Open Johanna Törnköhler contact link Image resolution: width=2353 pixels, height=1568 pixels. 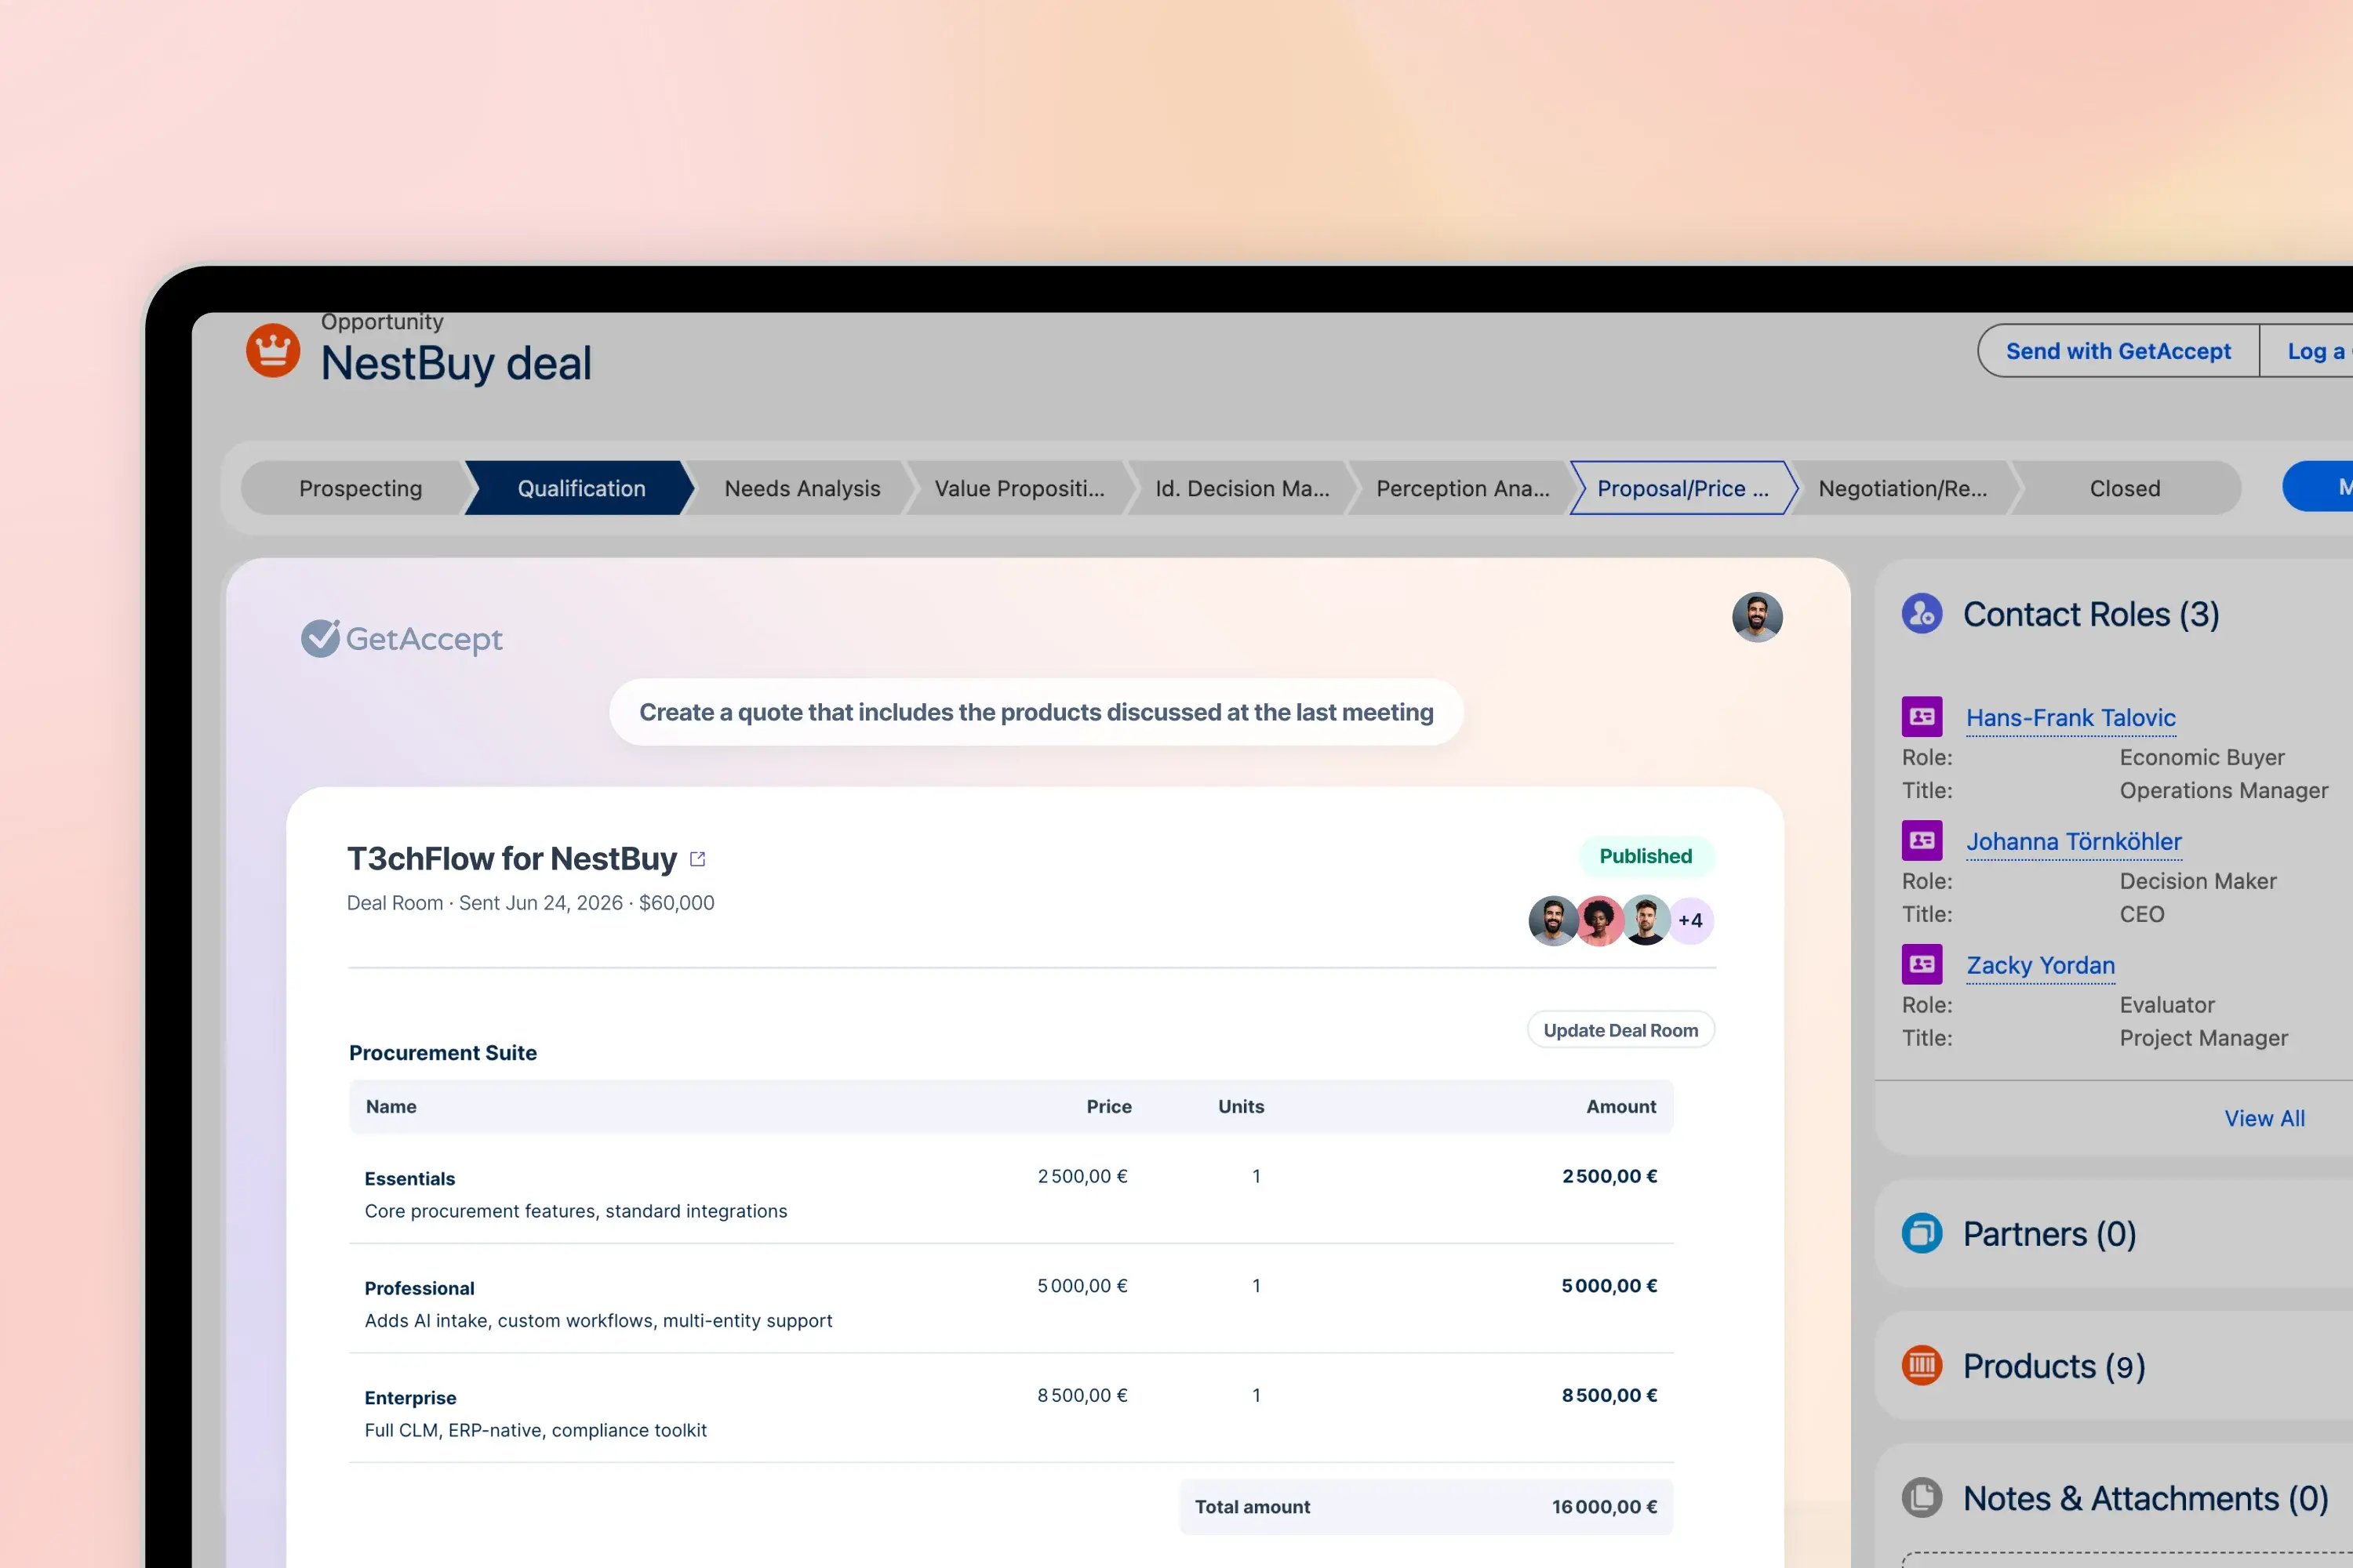2074,842
